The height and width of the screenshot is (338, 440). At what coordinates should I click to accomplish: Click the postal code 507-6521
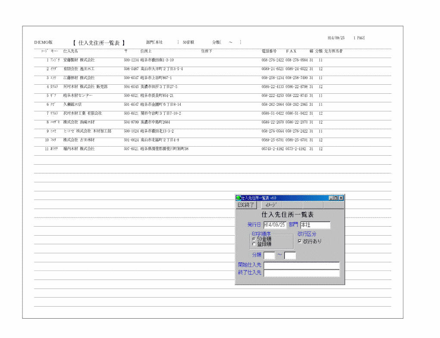click(131, 149)
